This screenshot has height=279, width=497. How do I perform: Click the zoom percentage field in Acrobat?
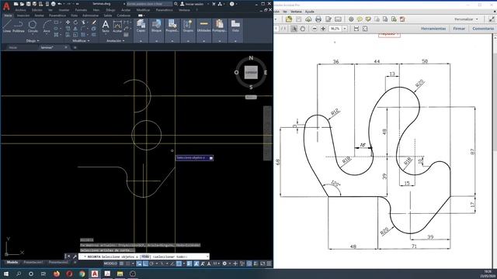335,29
